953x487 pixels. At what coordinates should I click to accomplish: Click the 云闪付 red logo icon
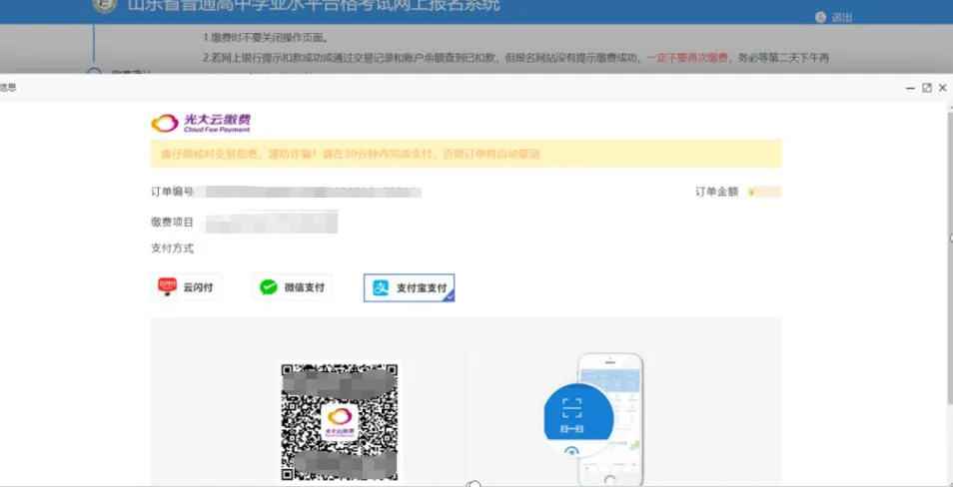coord(167,287)
